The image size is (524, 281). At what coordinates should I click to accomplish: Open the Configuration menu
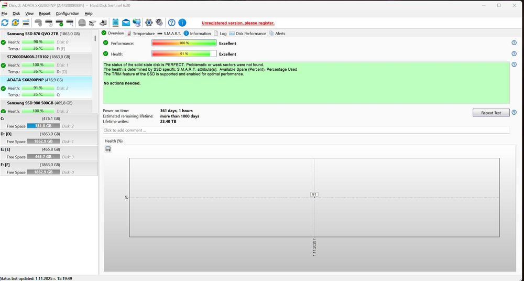[x=68, y=14]
